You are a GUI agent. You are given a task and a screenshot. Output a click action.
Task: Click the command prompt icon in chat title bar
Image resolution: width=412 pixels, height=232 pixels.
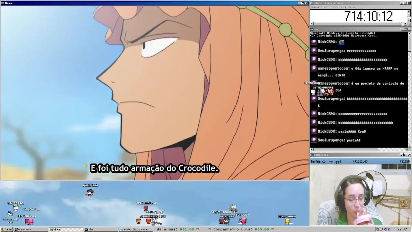coord(312,29)
